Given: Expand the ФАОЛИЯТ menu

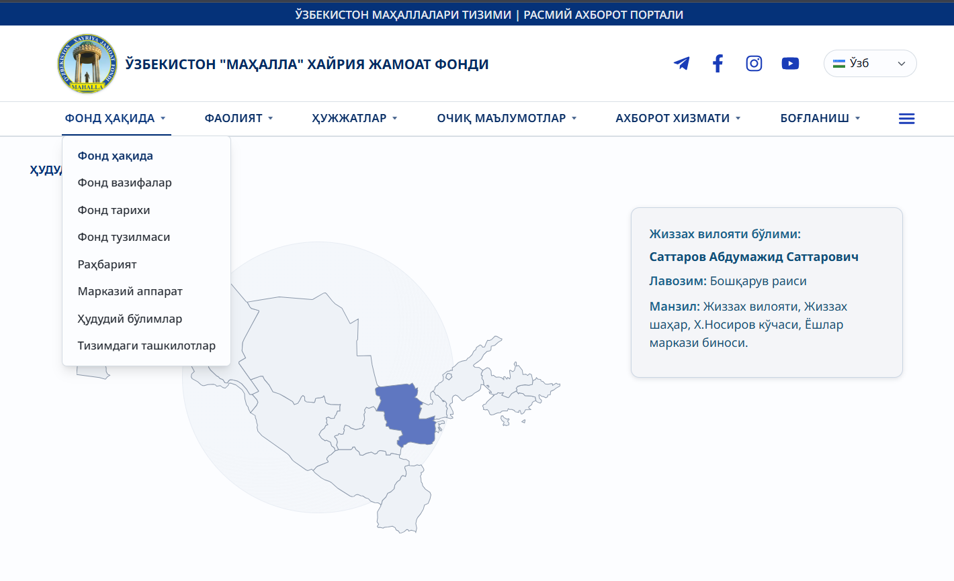Looking at the screenshot, I should [238, 118].
